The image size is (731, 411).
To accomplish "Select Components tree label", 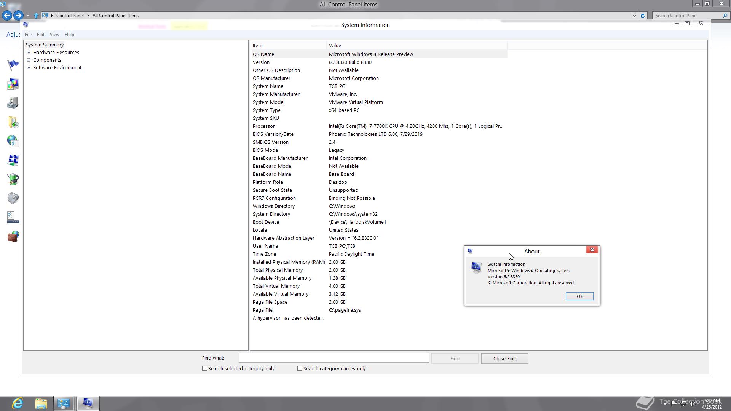I will click(x=47, y=60).
